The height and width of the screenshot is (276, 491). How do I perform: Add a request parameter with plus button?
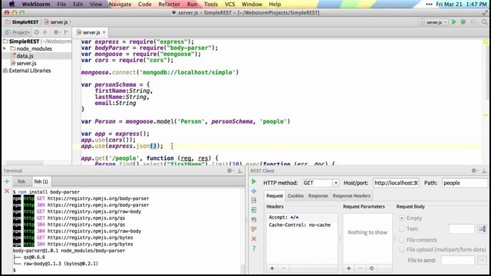pyautogui.click(x=348, y=268)
